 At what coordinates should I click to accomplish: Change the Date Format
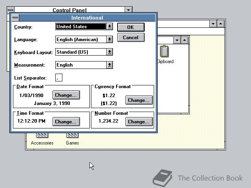pos(66,95)
